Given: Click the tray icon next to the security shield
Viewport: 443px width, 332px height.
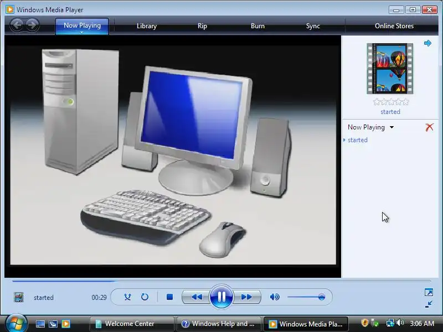Looking at the screenshot, I should coord(375,323).
